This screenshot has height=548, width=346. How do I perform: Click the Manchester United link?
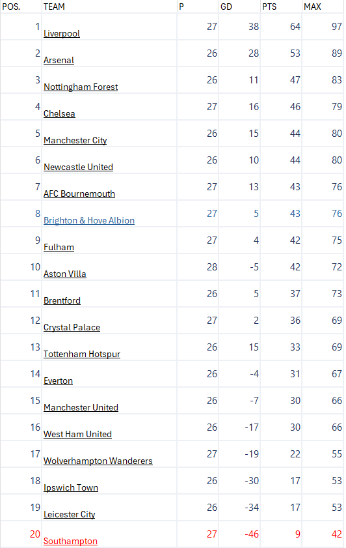(81, 408)
